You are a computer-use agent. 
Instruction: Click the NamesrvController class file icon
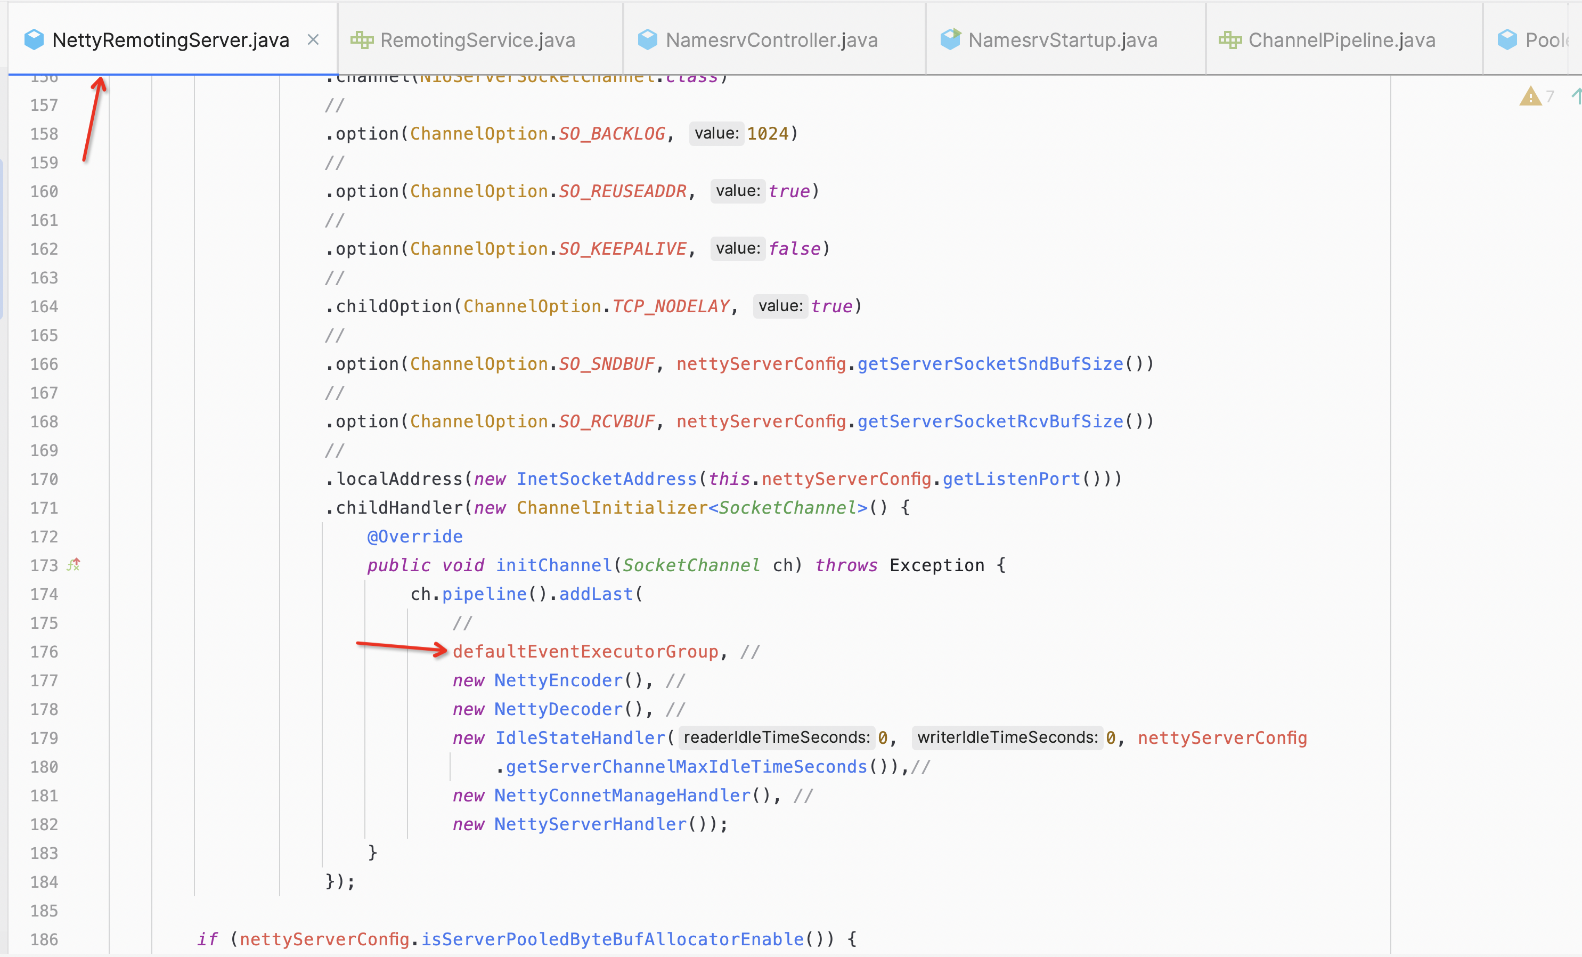click(647, 40)
